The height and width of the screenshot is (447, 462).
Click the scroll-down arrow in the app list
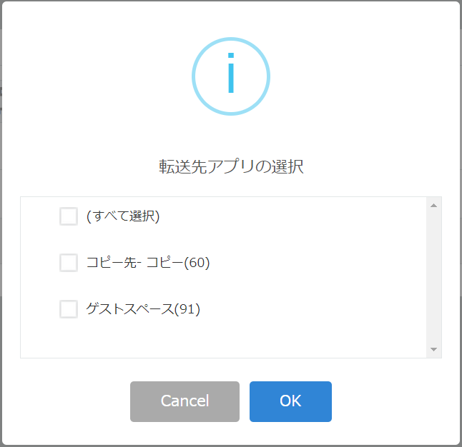tap(433, 349)
